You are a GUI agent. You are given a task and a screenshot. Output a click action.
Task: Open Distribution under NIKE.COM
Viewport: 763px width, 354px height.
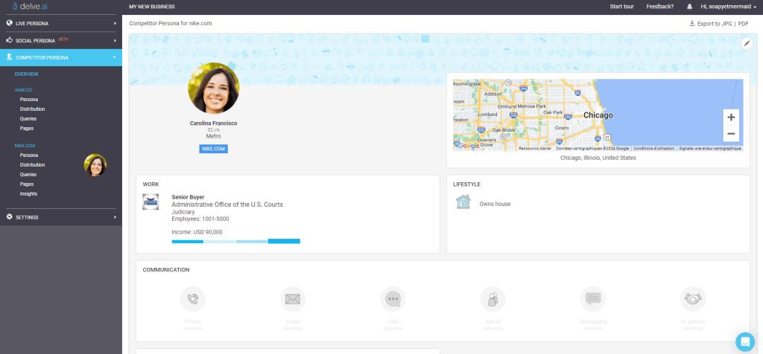click(32, 165)
